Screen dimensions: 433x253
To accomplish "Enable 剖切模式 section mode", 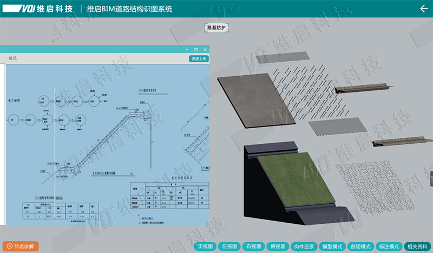I will click(360, 247).
